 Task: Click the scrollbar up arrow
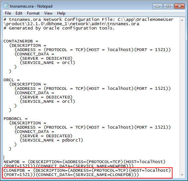182,20
